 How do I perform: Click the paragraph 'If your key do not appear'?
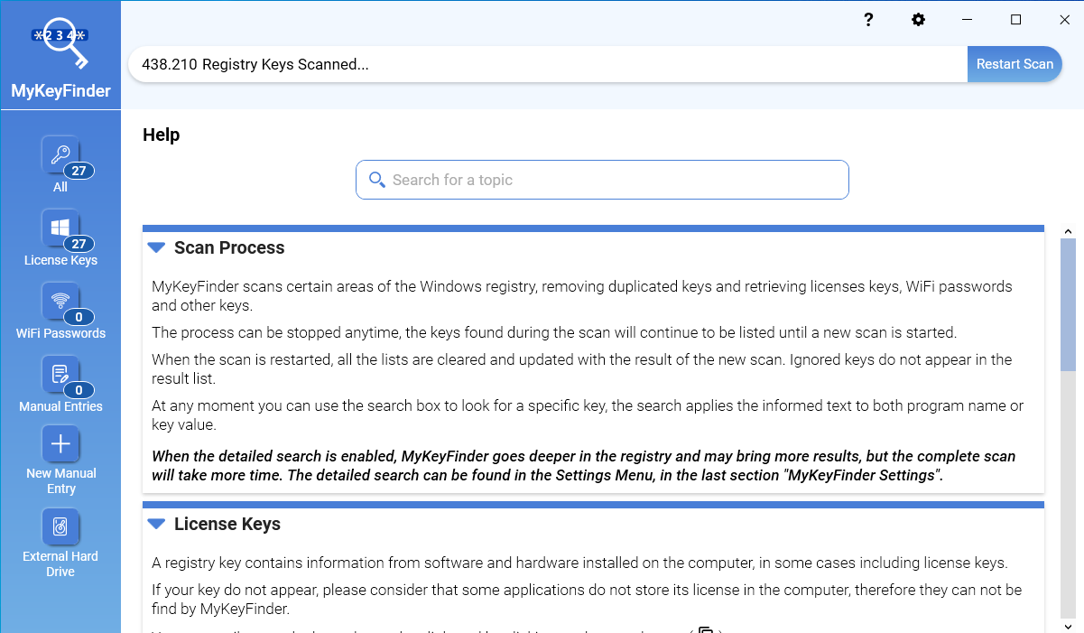coord(587,600)
